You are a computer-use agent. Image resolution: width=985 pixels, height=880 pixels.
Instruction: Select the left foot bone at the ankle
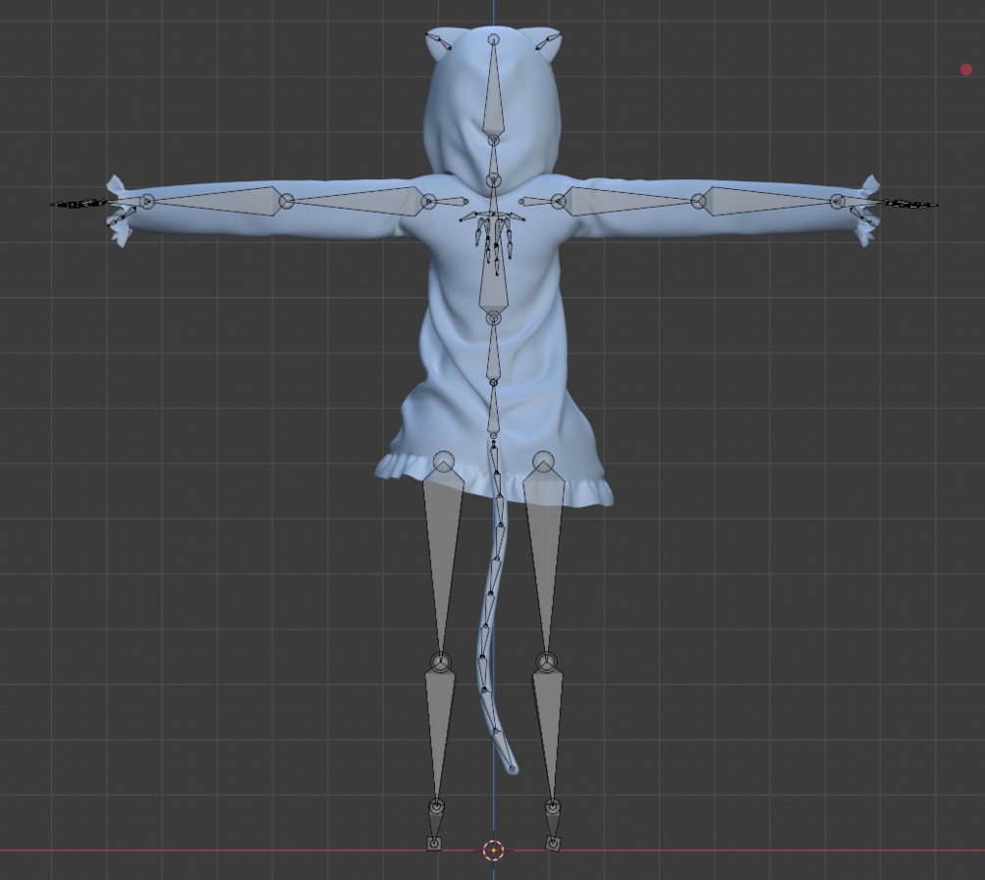pos(435,821)
